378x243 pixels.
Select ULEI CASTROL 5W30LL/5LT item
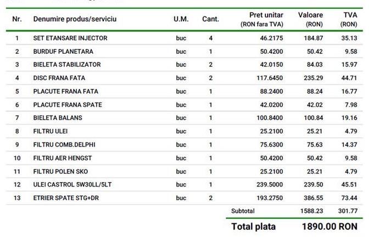71,185
